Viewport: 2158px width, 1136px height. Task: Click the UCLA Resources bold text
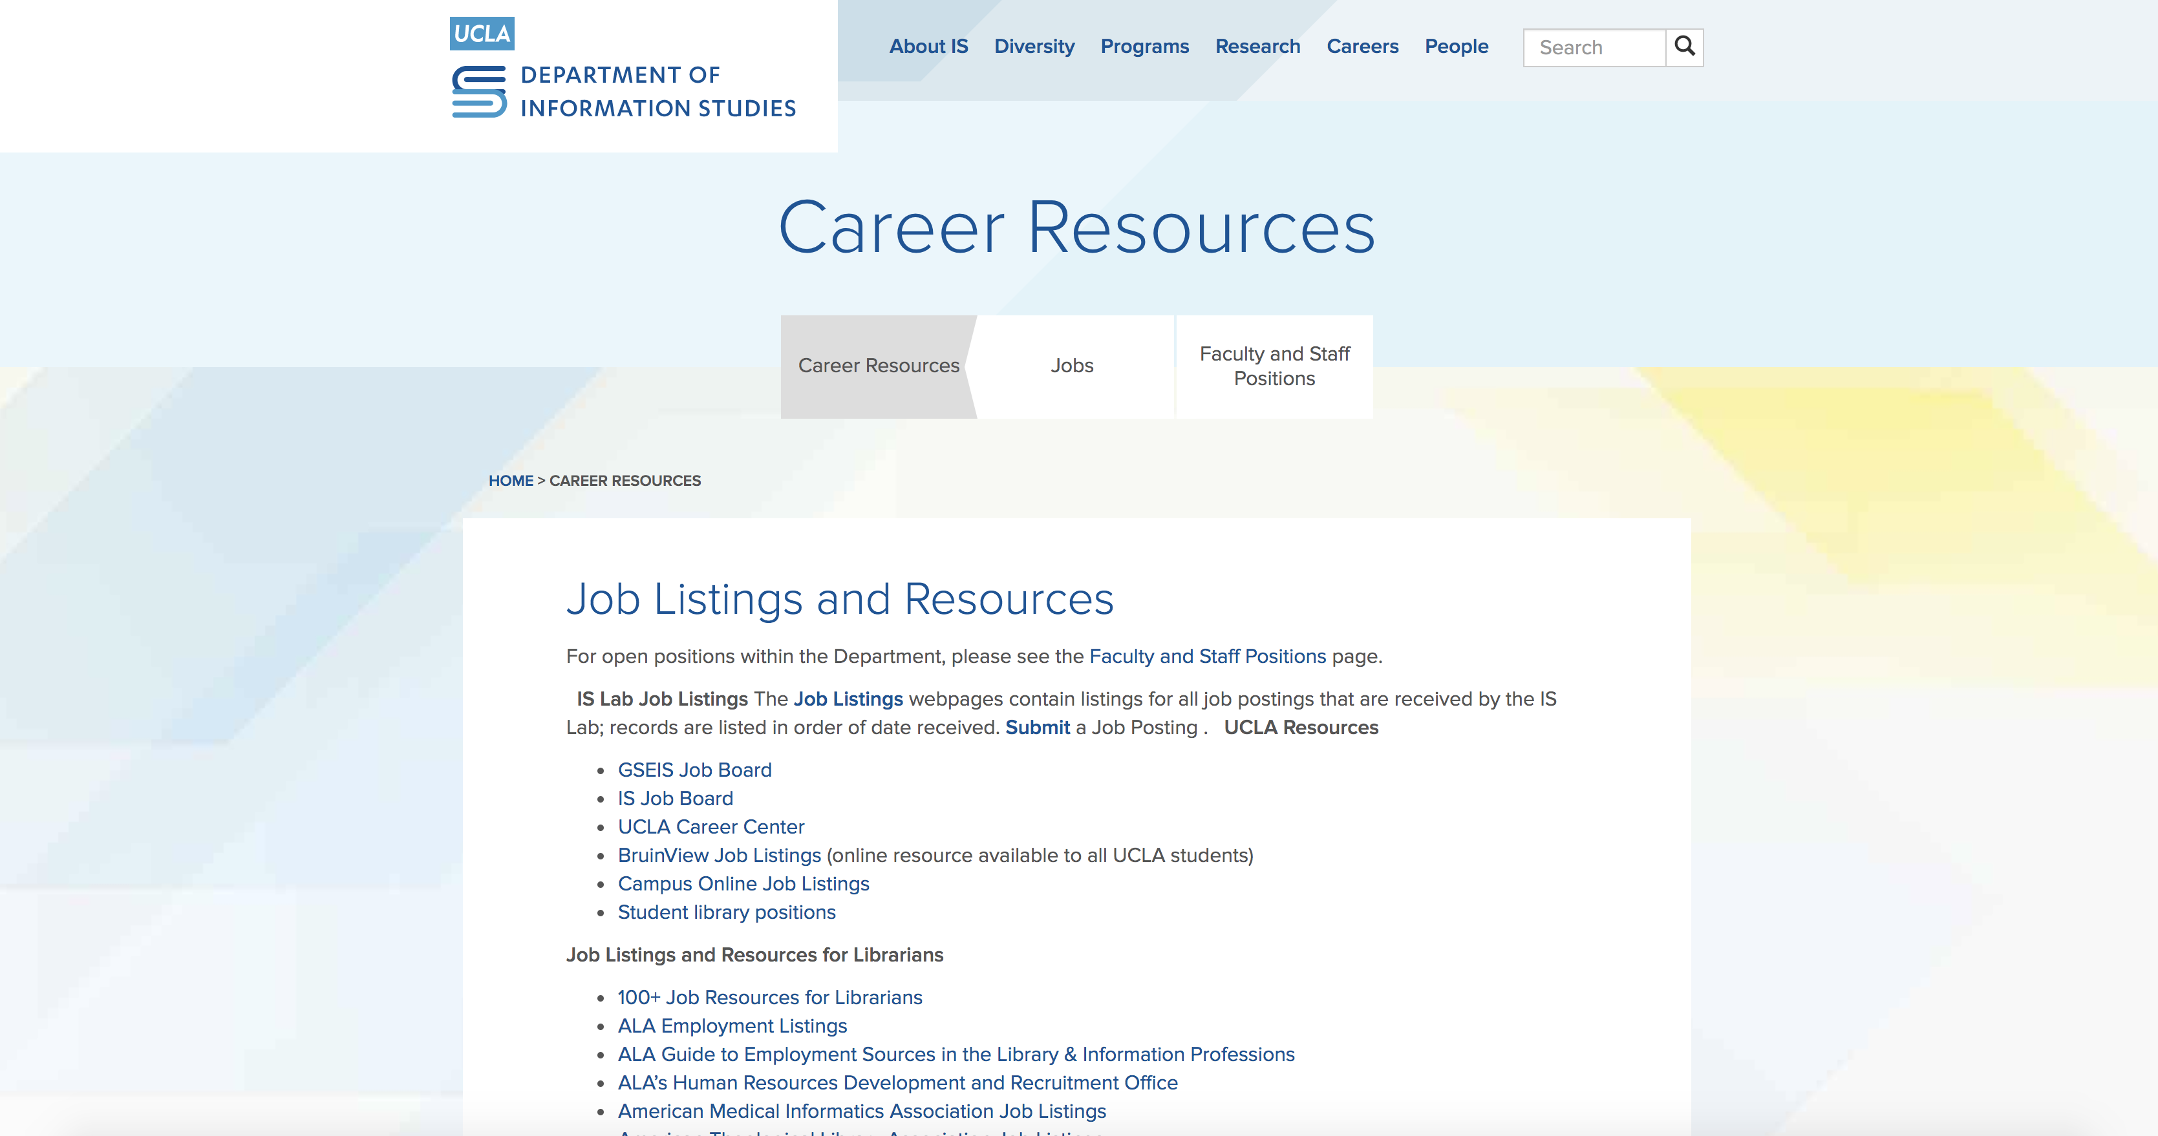[1301, 728]
